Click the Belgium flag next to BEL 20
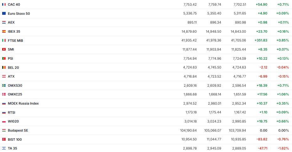The image size is (292, 152). (4, 68)
